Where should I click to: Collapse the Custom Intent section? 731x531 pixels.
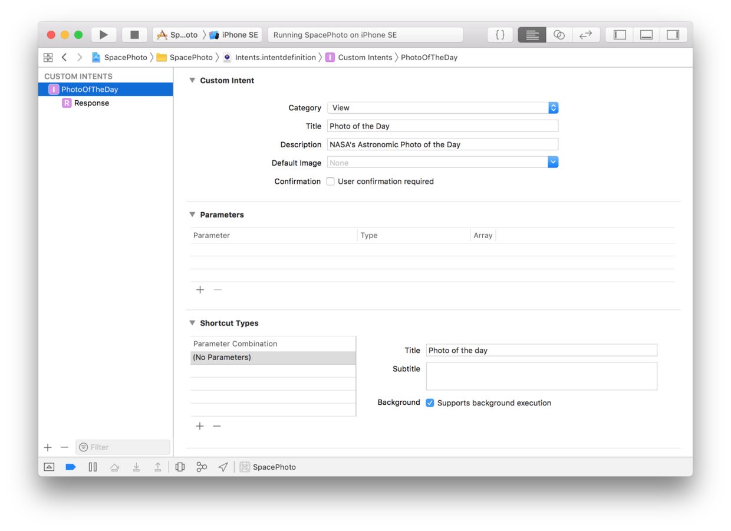[192, 80]
